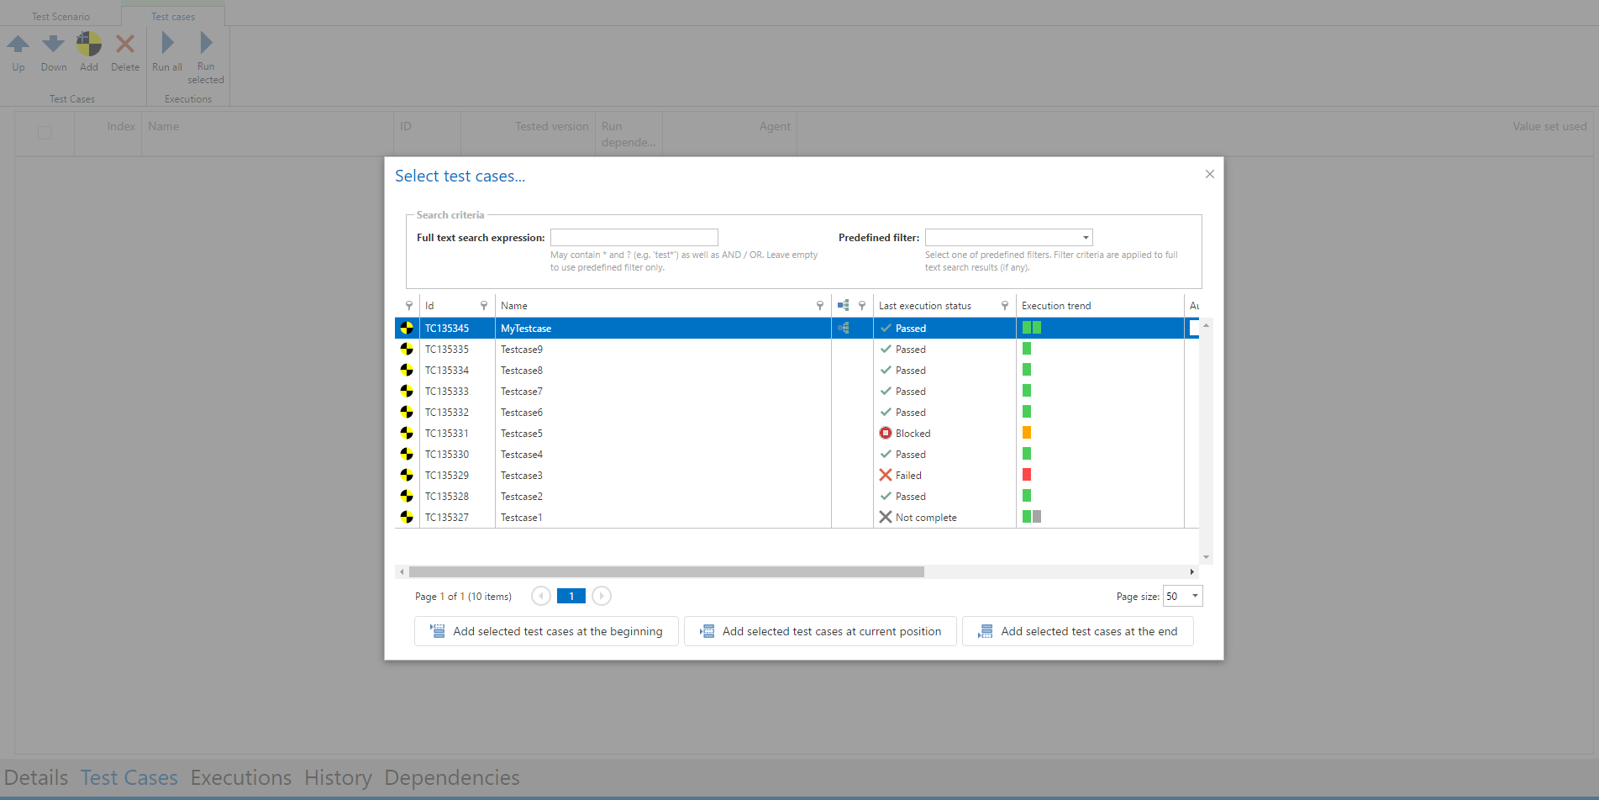Viewport: 1599px width, 800px height.
Task: Focus the full text search expression field
Action: click(x=634, y=238)
